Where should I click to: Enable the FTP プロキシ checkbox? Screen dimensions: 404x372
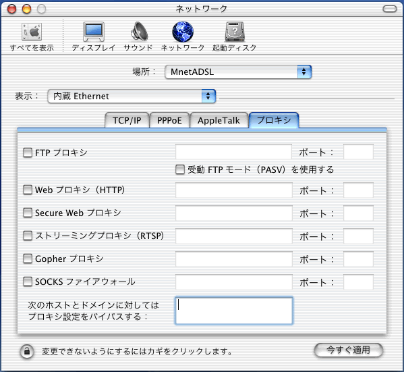(x=28, y=153)
